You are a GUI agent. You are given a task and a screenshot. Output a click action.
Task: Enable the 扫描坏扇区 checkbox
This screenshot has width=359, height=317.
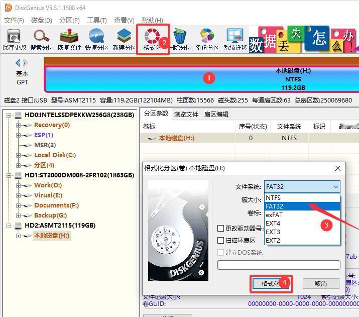[220, 240]
